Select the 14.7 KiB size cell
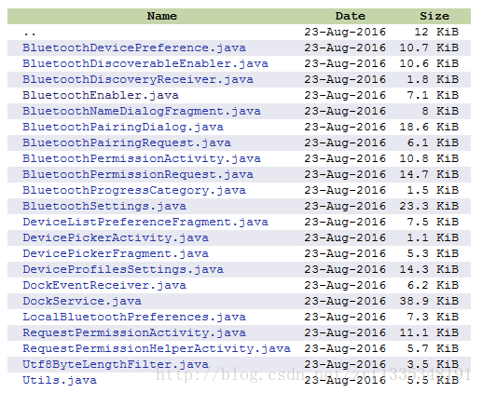483x393 pixels. click(x=429, y=174)
